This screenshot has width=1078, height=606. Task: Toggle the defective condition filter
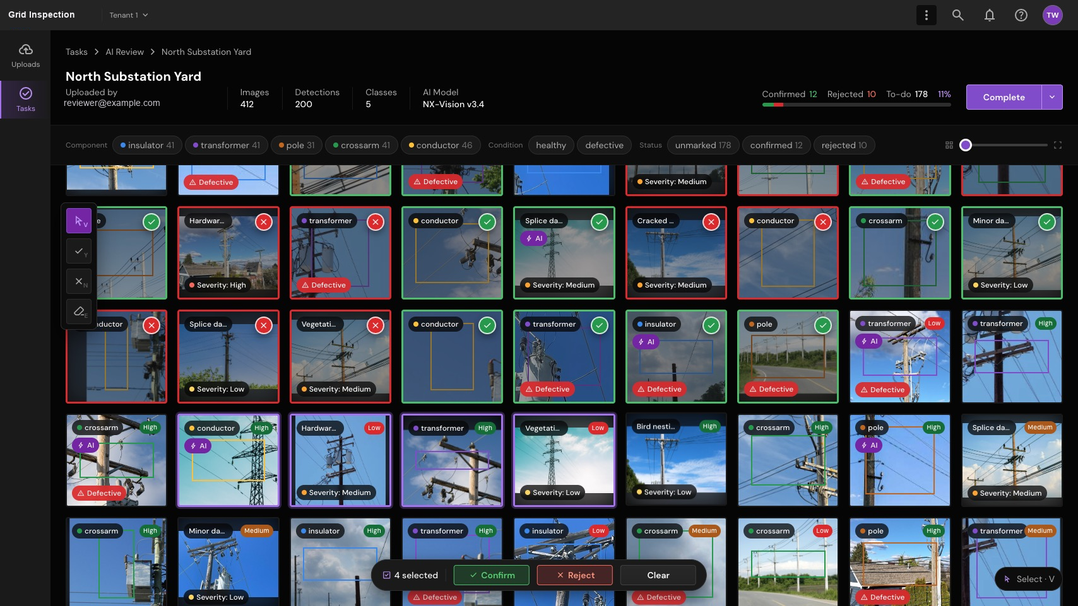[x=604, y=145]
